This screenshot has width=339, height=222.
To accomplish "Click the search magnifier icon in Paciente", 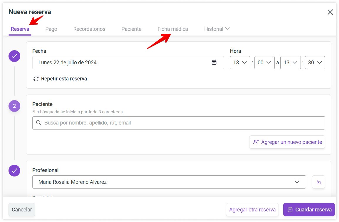I will (x=39, y=123).
